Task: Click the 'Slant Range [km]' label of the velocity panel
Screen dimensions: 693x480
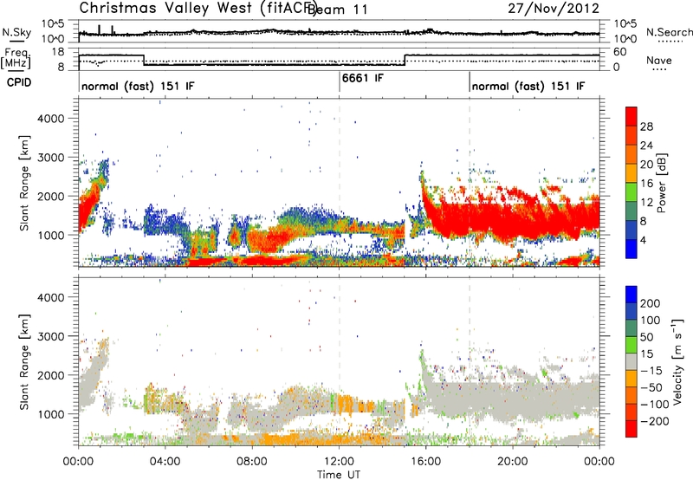Action: [24, 361]
